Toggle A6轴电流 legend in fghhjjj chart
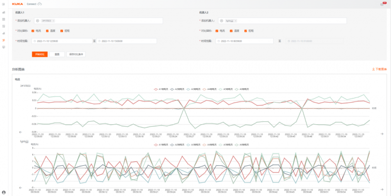 (x=241, y=144)
